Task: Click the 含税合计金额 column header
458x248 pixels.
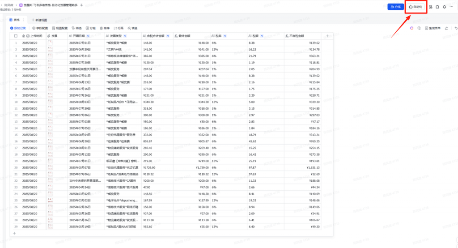Action: [157, 36]
